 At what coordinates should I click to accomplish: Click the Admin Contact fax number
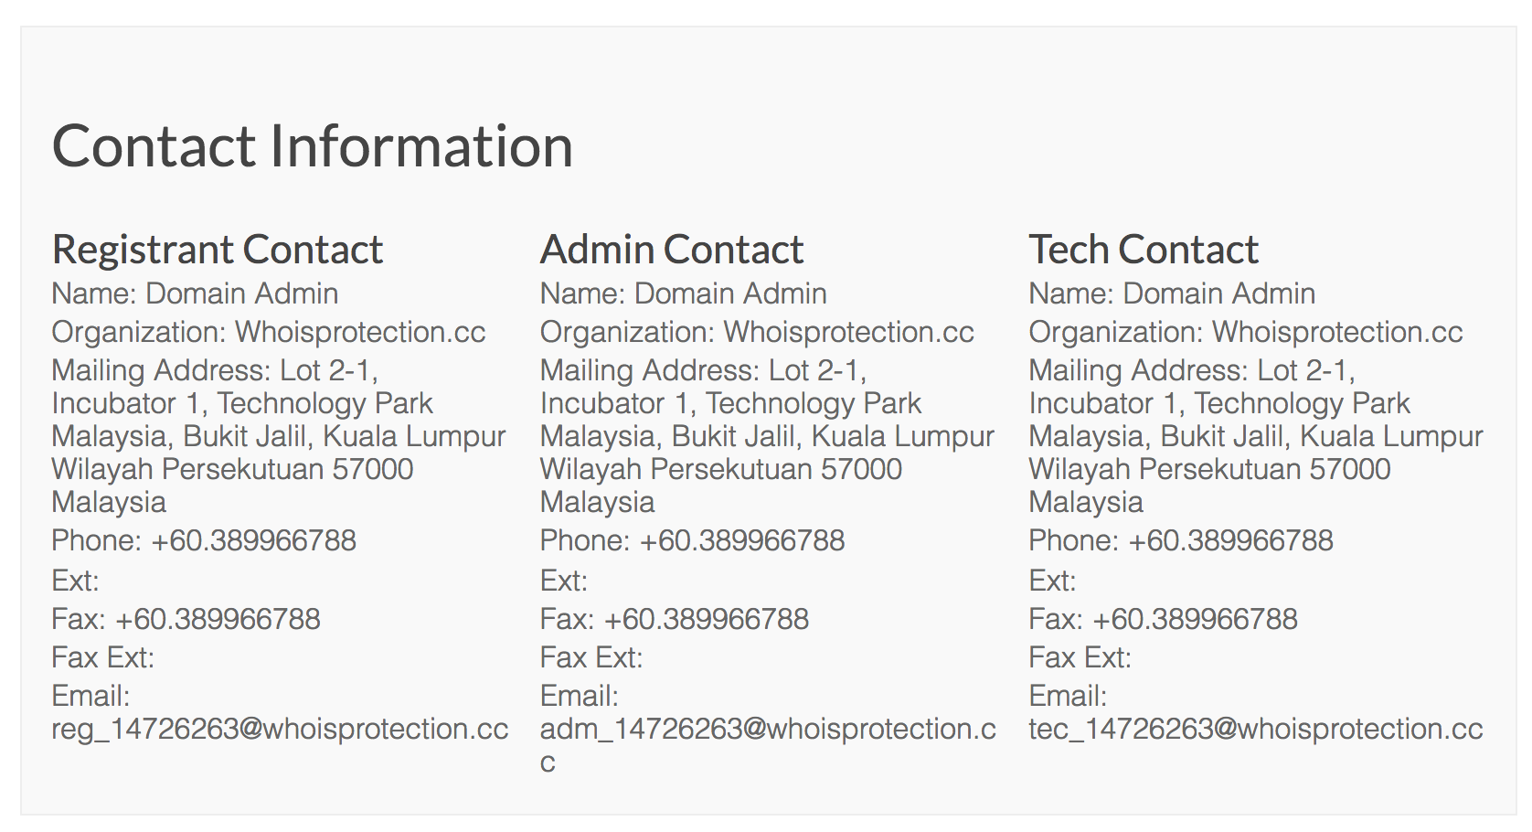tap(707, 619)
